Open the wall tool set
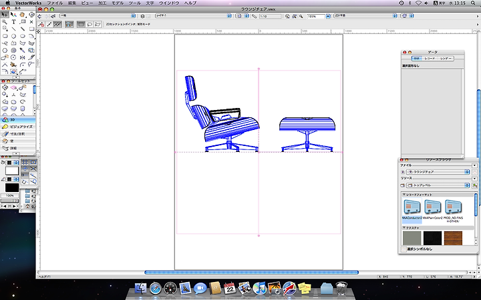Screen dimensions: 481x300 click(x=18, y=141)
